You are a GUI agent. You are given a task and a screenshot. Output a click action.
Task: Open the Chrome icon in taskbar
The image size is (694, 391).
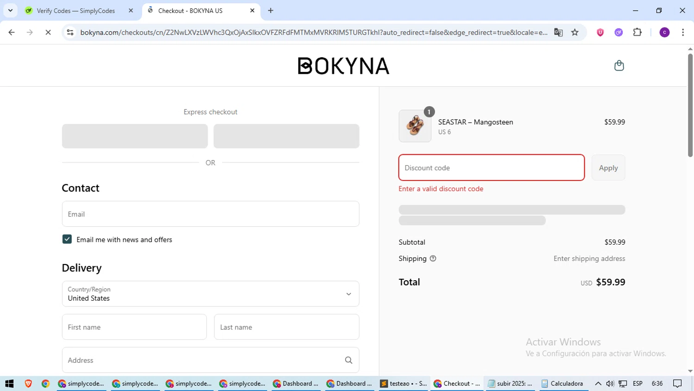[45, 384]
